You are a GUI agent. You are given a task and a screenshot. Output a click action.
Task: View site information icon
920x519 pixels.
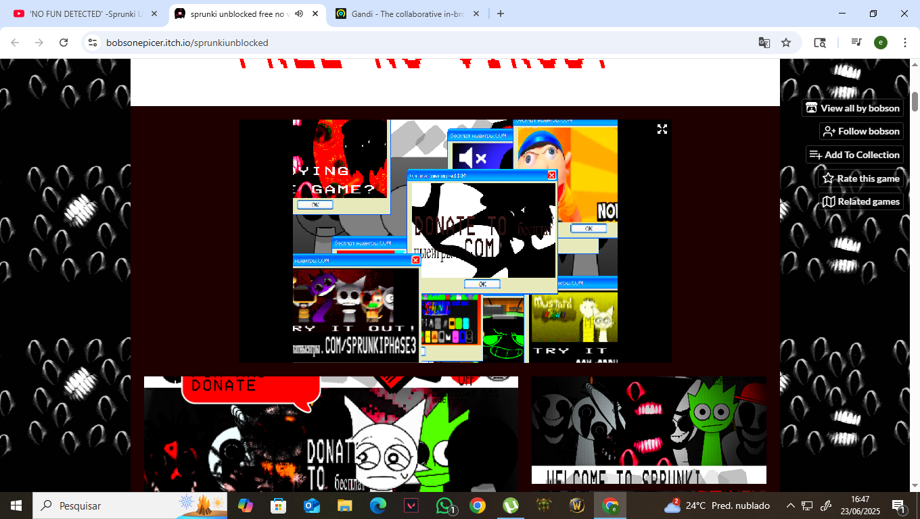coord(93,43)
